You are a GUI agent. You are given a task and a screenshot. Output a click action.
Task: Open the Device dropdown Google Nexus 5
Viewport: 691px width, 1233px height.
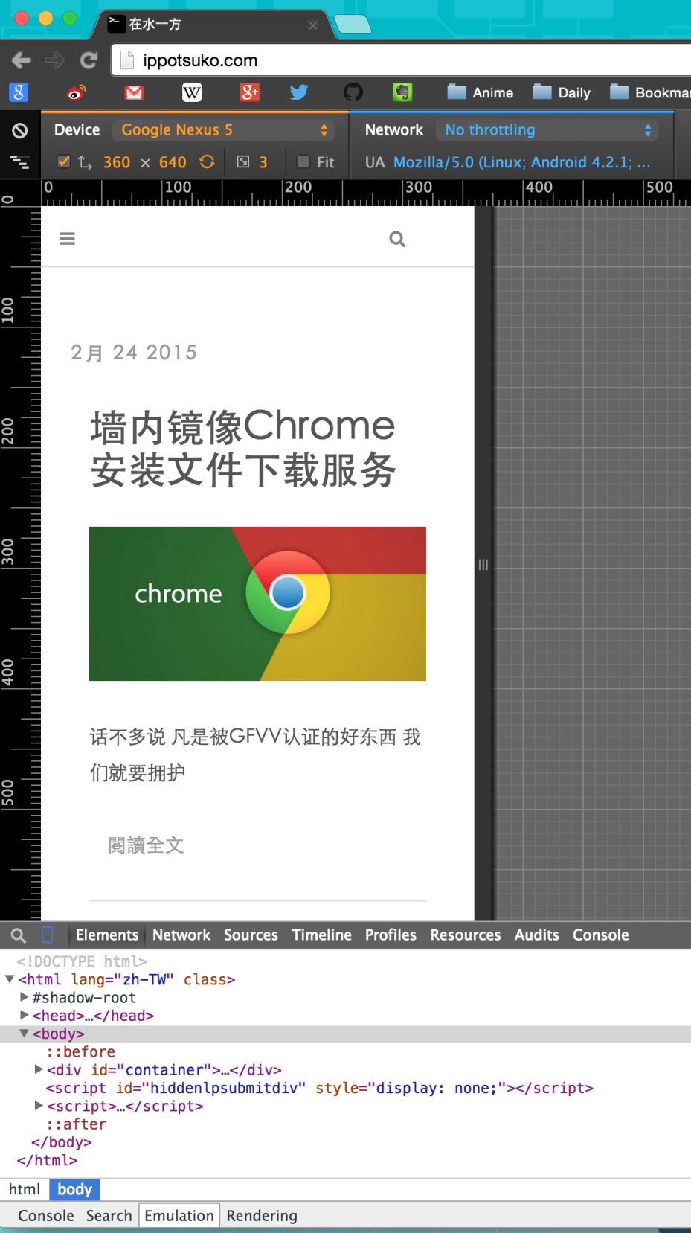click(x=224, y=130)
